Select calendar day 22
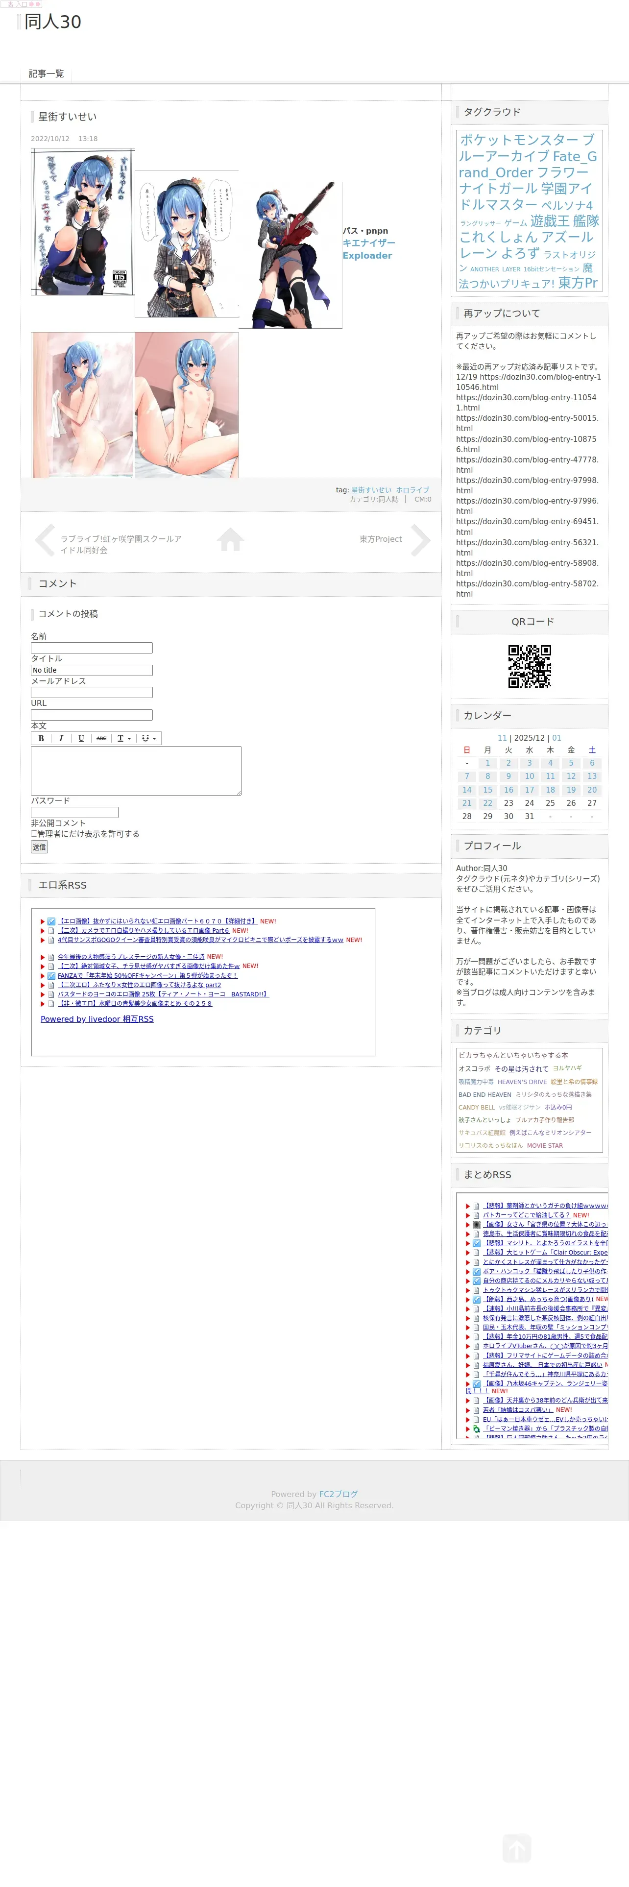 tap(488, 803)
